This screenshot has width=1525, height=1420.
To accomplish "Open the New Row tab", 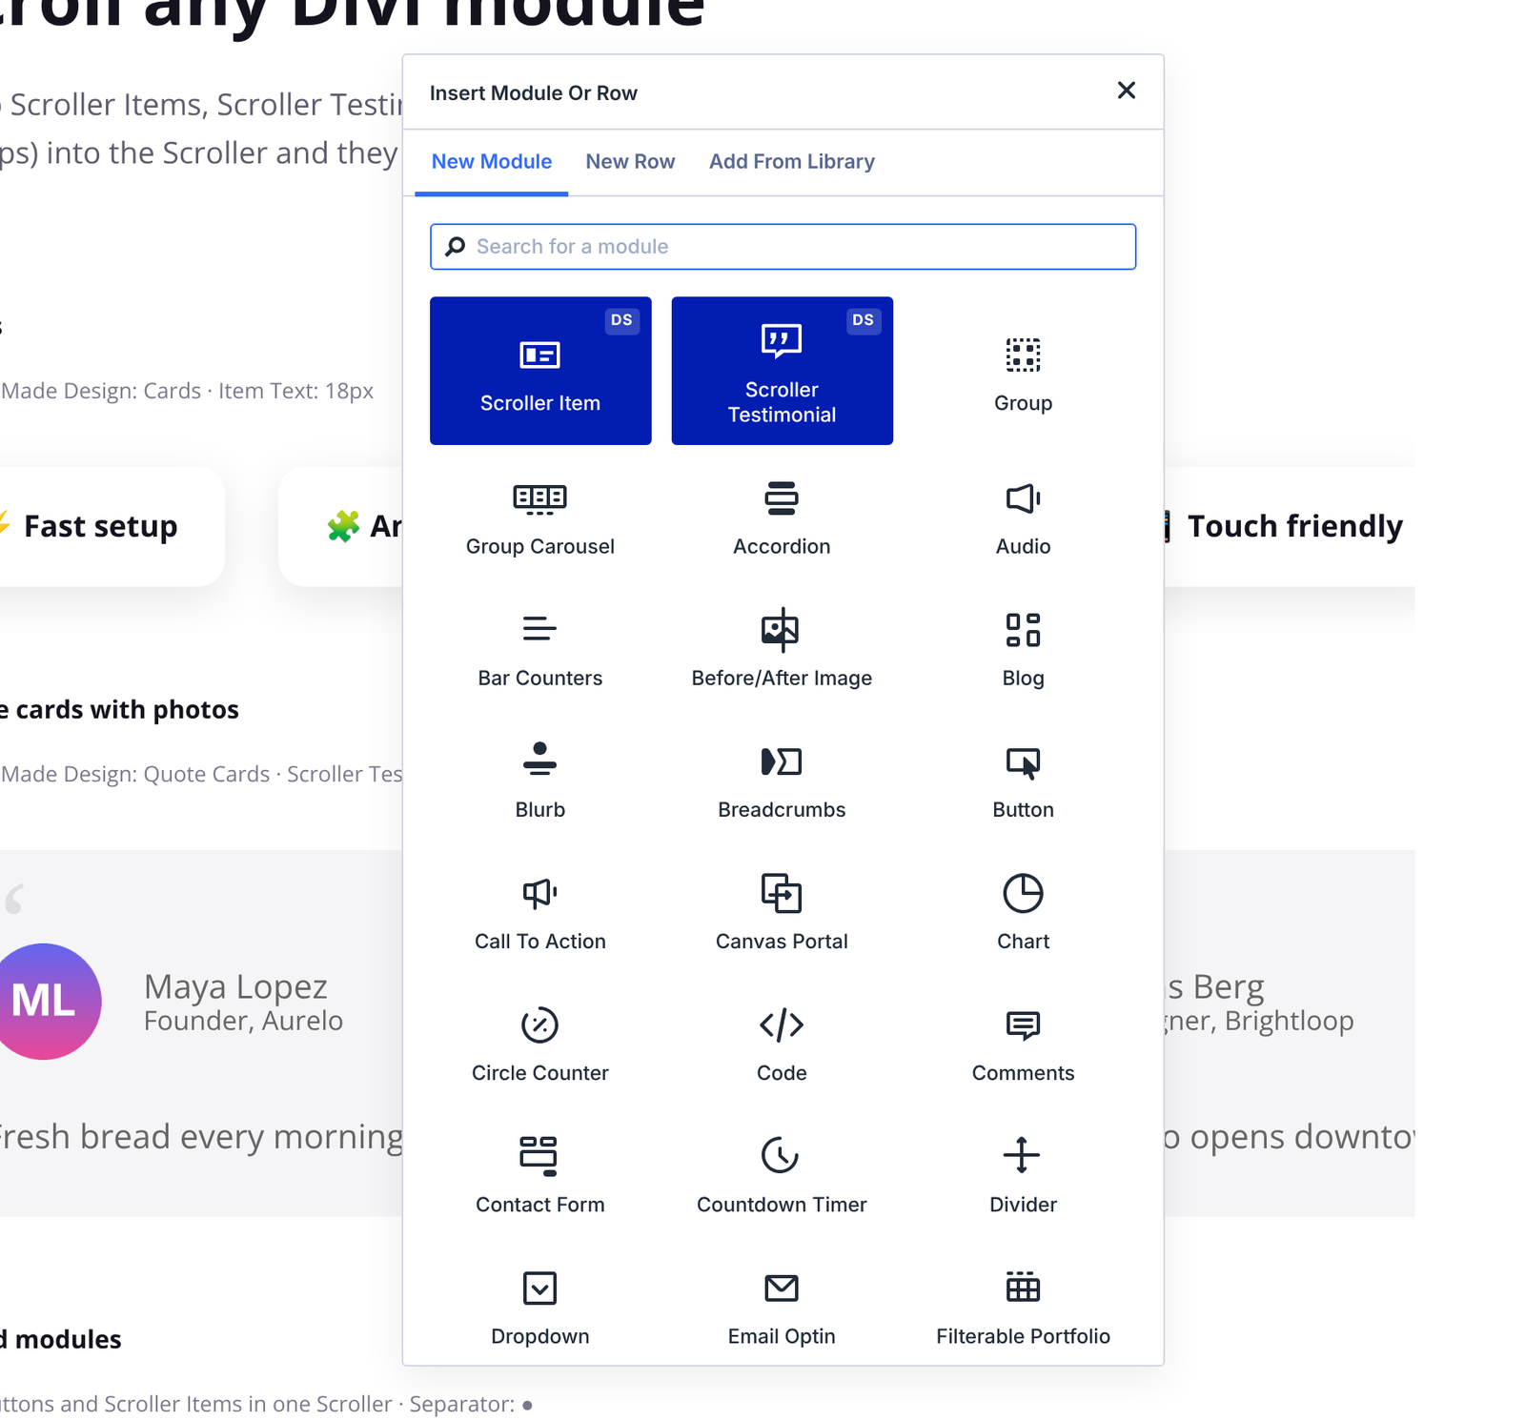I will 630,162.
